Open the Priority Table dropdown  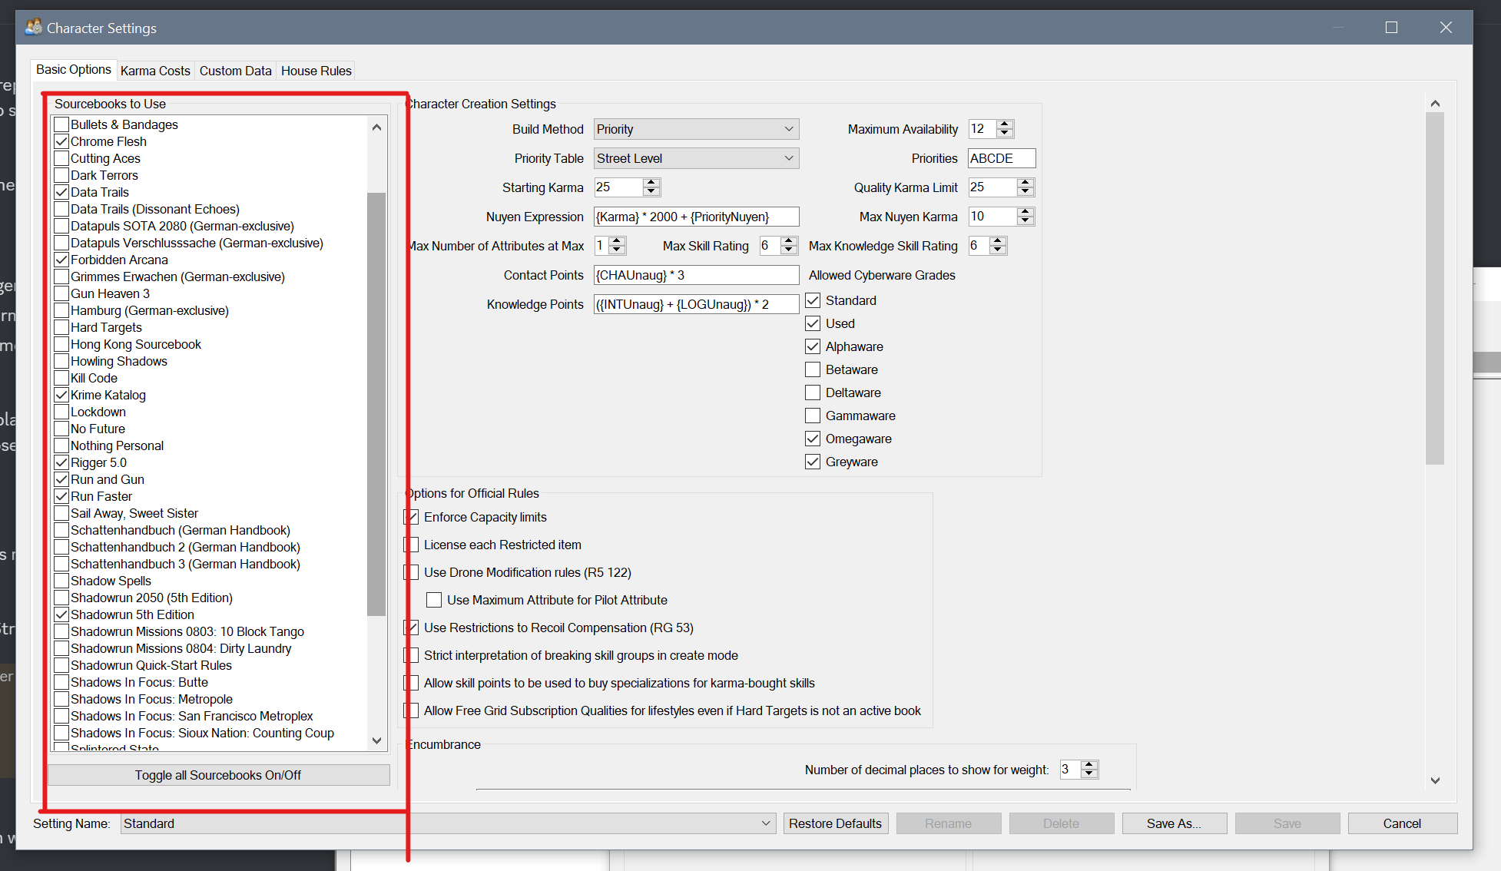coord(696,158)
